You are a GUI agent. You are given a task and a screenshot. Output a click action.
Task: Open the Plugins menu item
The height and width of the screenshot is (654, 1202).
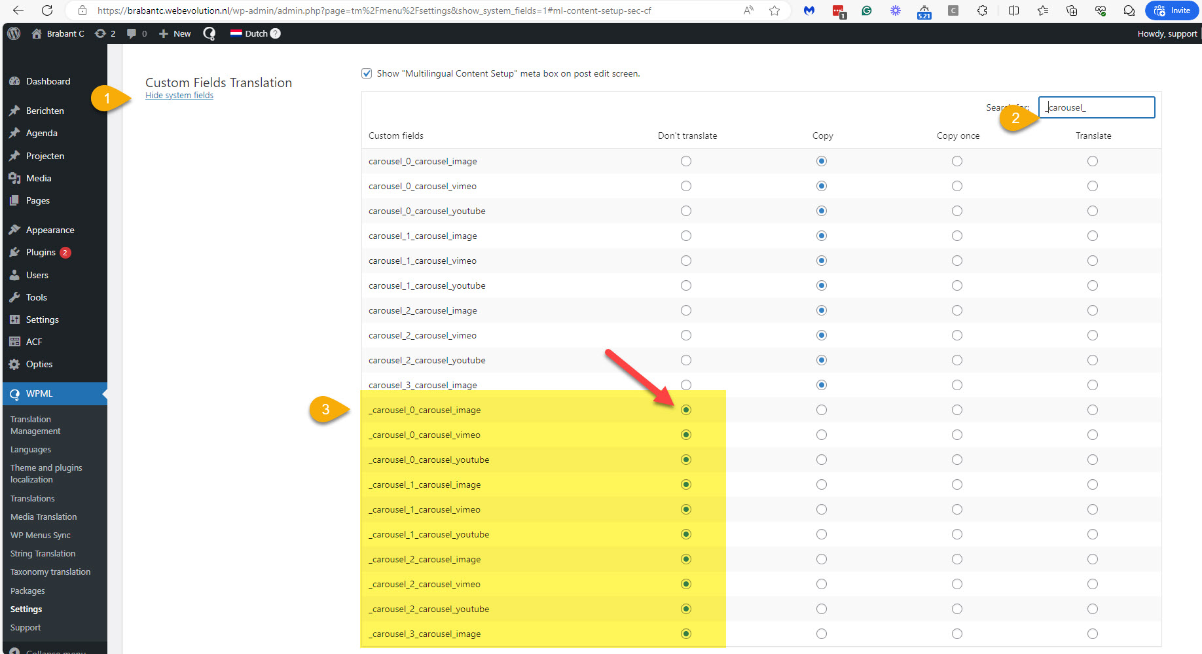(41, 252)
